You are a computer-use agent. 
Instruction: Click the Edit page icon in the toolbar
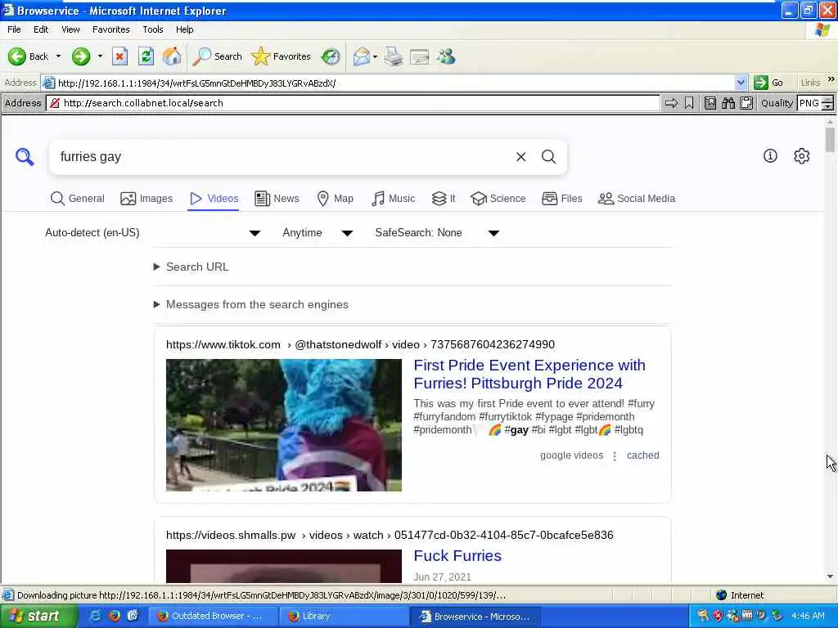pos(420,56)
